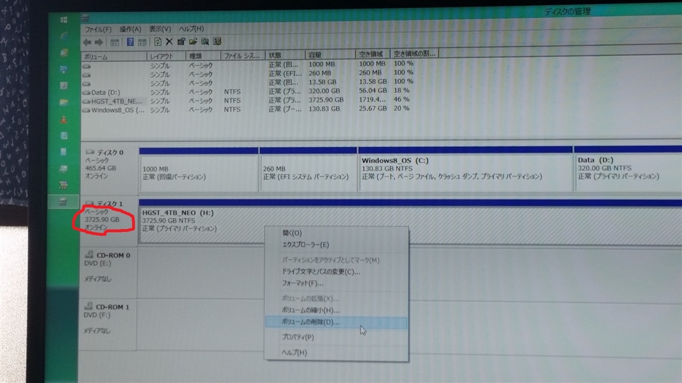Open the blue Help question-mark icon
The height and width of the screenshot is (383, 682).
click(x=130, y=42)
